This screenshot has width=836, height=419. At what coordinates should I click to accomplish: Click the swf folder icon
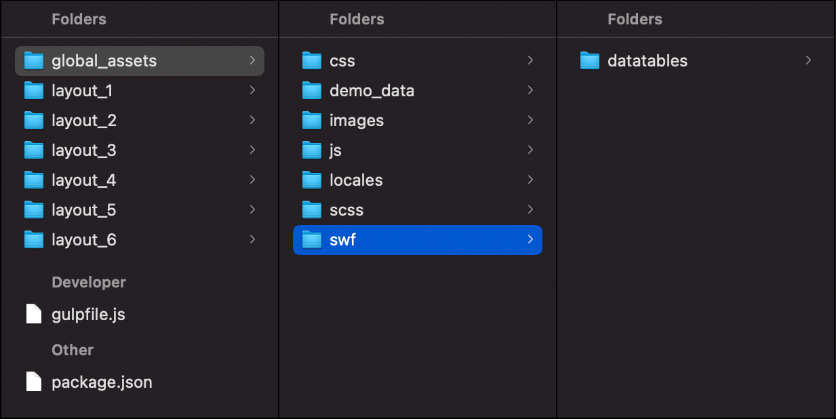[312, 240]
